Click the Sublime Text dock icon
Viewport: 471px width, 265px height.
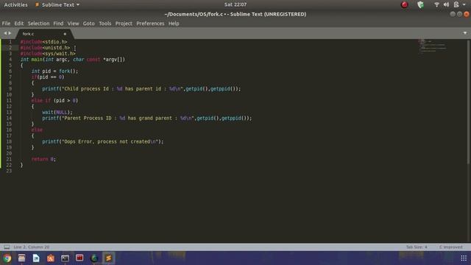click(108, 258)
